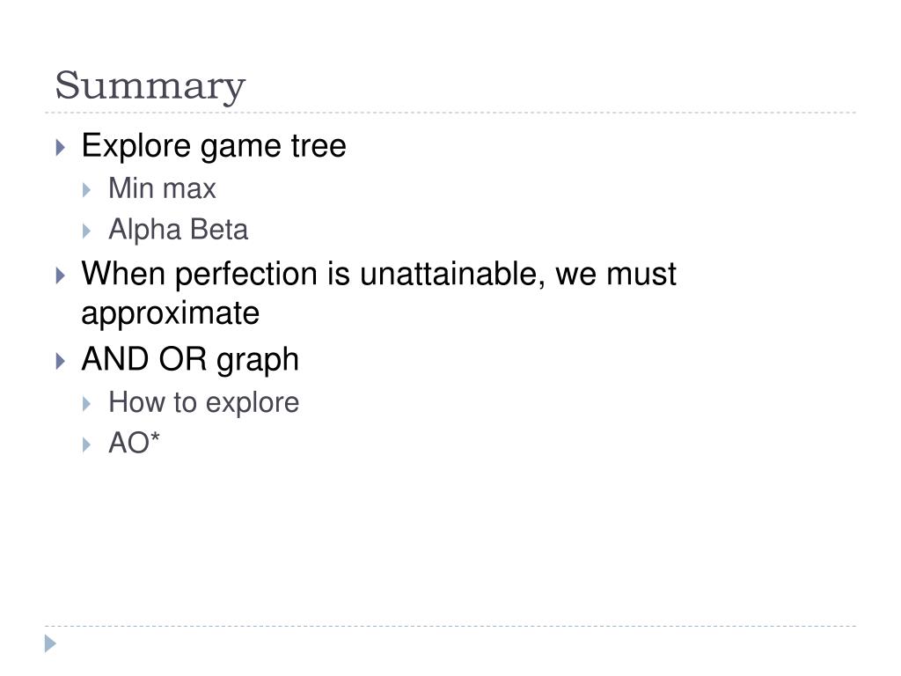Click the word approximate on the wrapped line
The height and width of the screenshot is (676, 901).
coord(170,314)
